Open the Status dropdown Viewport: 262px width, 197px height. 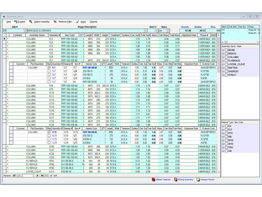[x=168, y=31]
